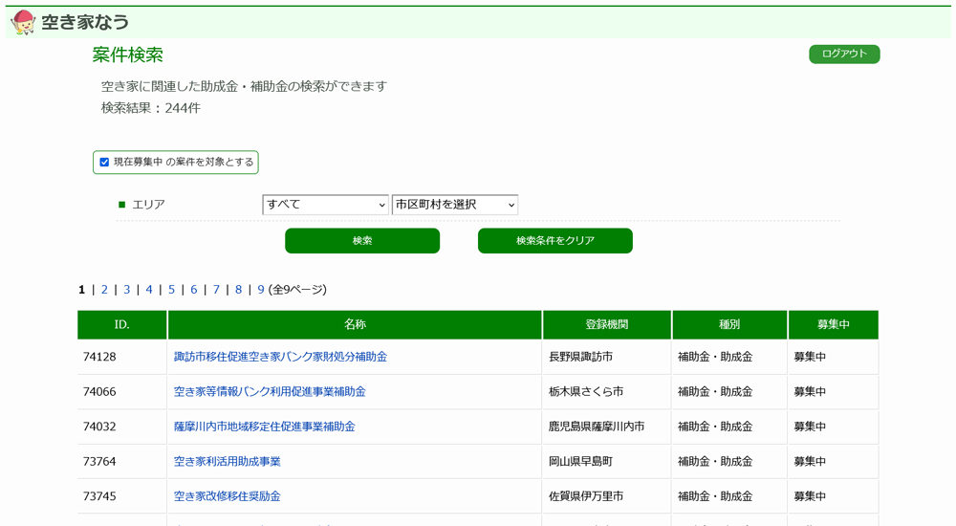Open 諏訪市移住促進空き家バンク家財処分補助金 link
The image size is (956, 526).
point(280,357)
